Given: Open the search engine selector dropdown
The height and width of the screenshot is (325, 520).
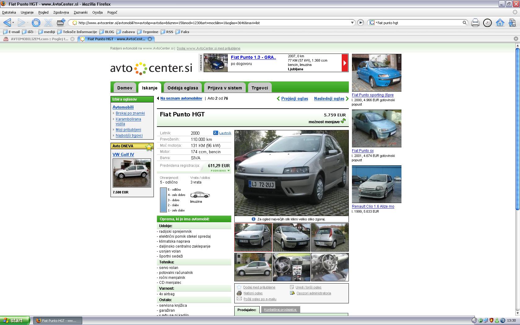Looking at the screenshot, I should click(x=373, y=23).
